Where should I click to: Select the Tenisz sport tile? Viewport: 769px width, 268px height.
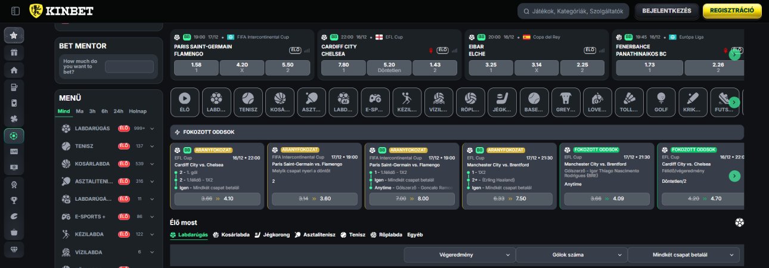coord(248,102)
